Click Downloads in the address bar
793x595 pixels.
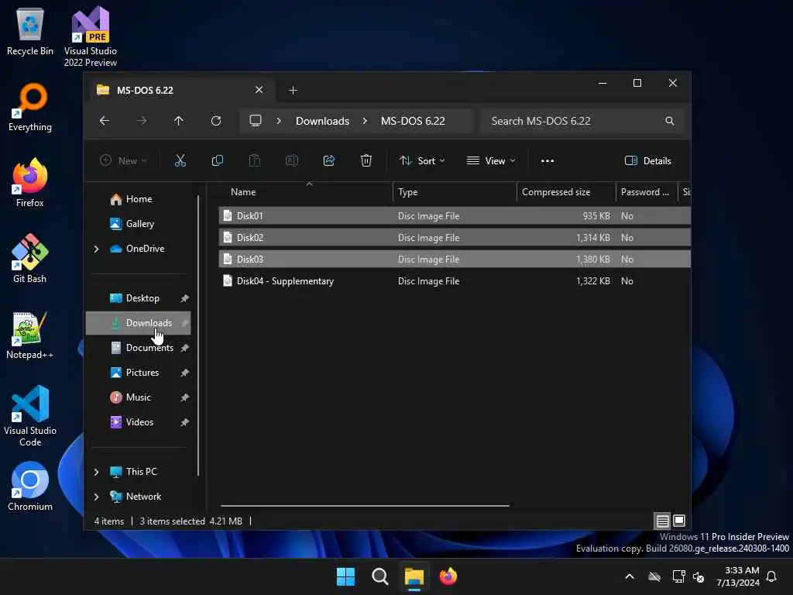(x=323, y=121)
